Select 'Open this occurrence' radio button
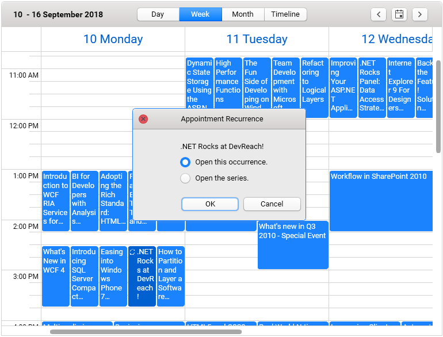Viewport: 443px width, 337px height. pyautogui.click(x=185, y=162)
